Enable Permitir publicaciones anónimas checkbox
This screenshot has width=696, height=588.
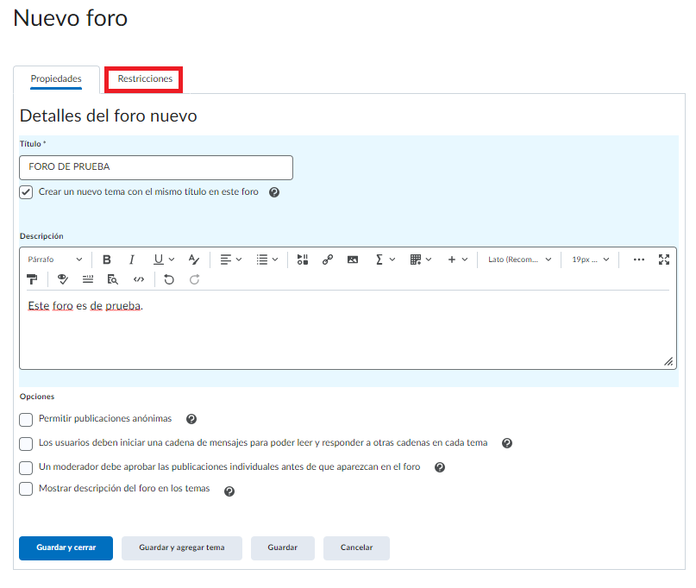coord(26,420)
